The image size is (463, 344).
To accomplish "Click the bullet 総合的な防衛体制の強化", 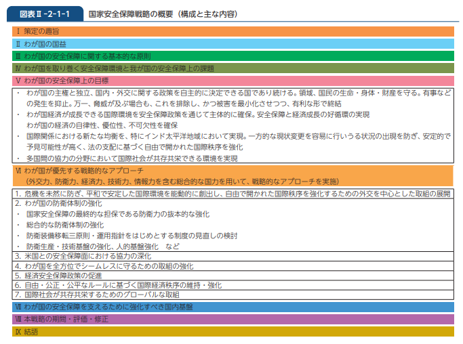I will point(65,225).
